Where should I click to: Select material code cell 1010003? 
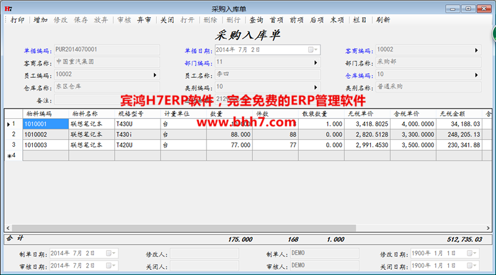coord(45,145)
